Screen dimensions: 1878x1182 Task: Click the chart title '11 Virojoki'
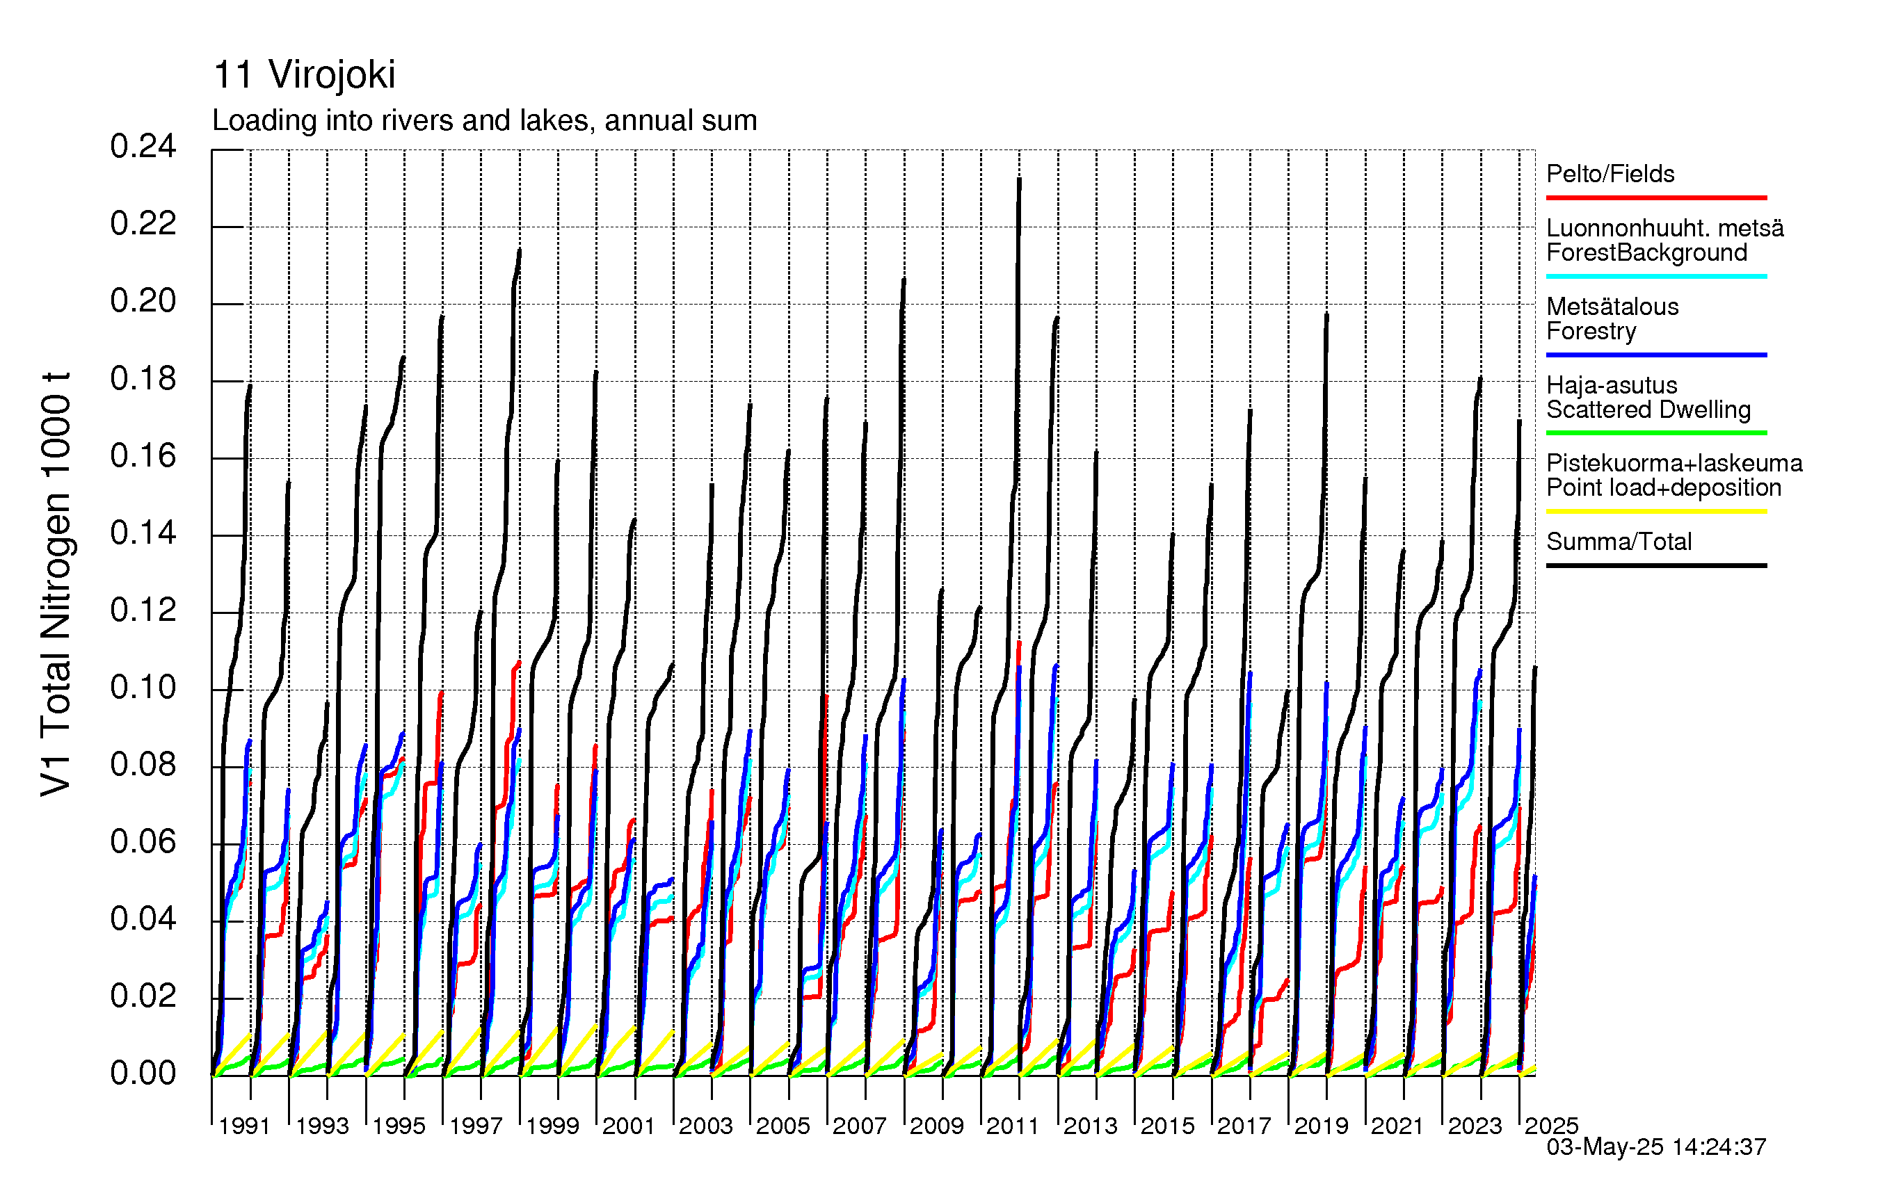coord(304,75)
